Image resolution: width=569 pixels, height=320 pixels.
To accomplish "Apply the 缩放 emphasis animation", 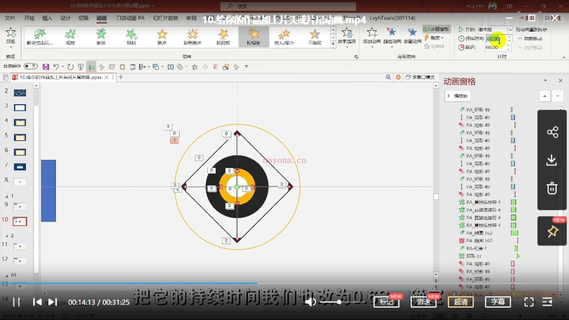I will (x=70, y=37).
